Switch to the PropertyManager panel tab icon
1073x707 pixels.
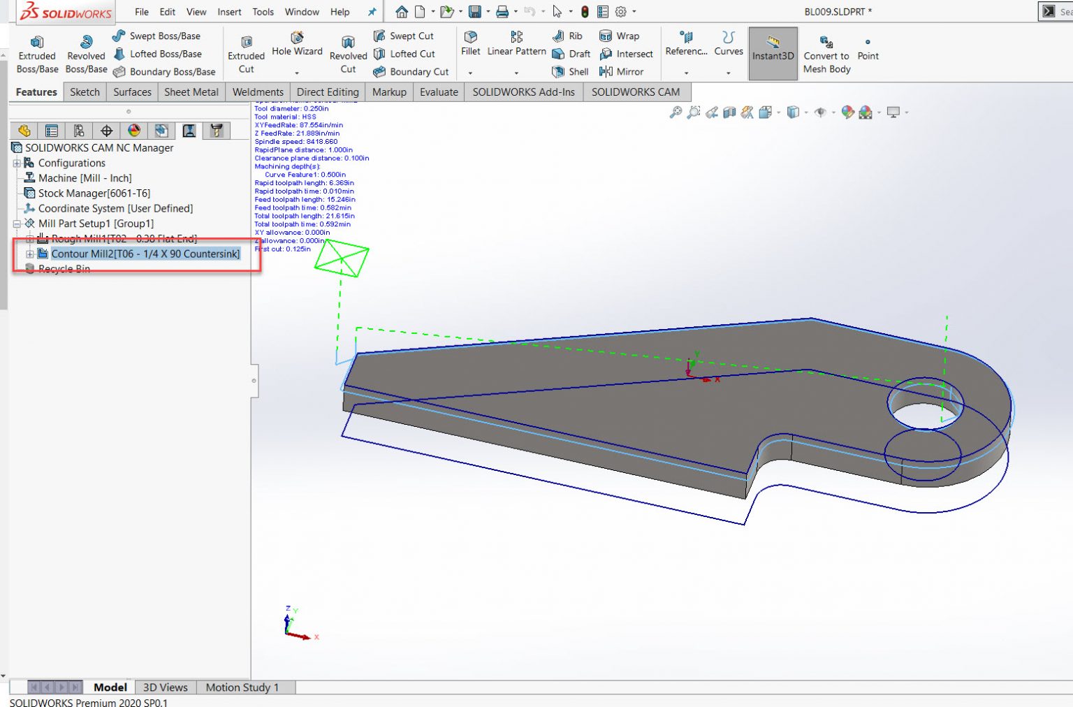(x=51, y=131)
